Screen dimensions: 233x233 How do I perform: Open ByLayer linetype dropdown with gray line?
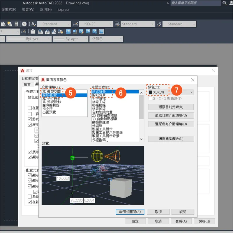29,39
